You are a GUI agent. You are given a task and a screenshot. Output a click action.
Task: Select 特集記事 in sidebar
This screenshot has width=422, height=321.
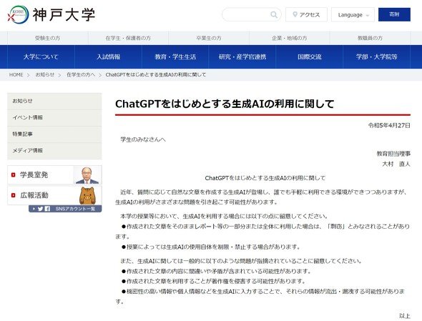[x=54, y=134]
